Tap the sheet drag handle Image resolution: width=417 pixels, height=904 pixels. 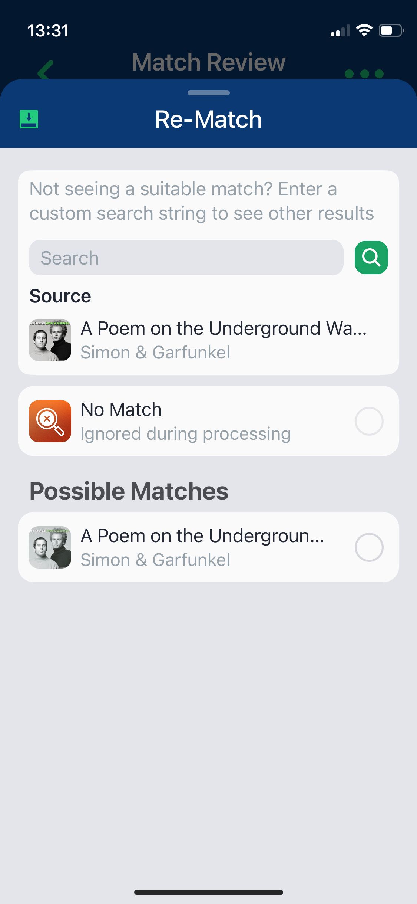click(x=208, y=93)
